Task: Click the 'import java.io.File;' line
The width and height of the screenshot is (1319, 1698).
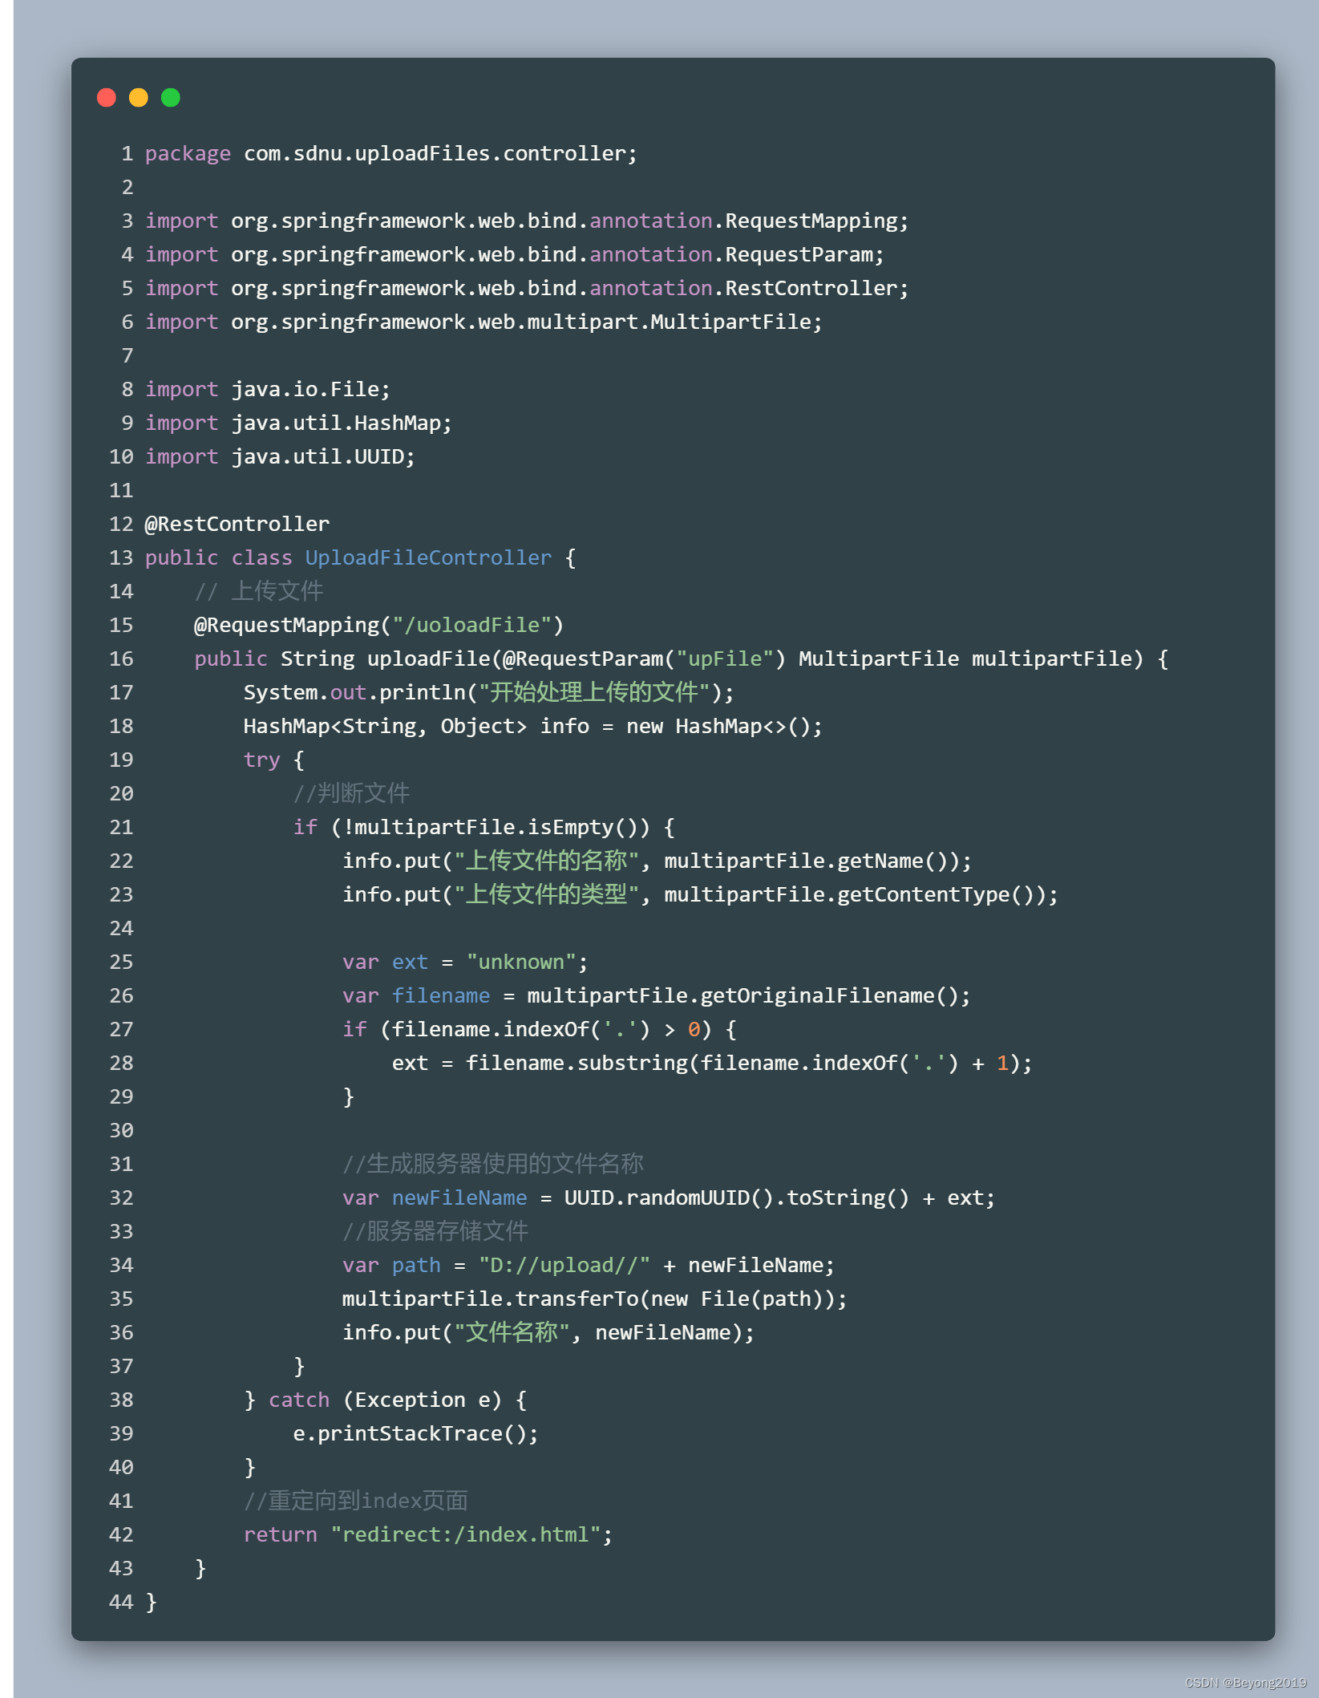Action: tap(268, 389)
